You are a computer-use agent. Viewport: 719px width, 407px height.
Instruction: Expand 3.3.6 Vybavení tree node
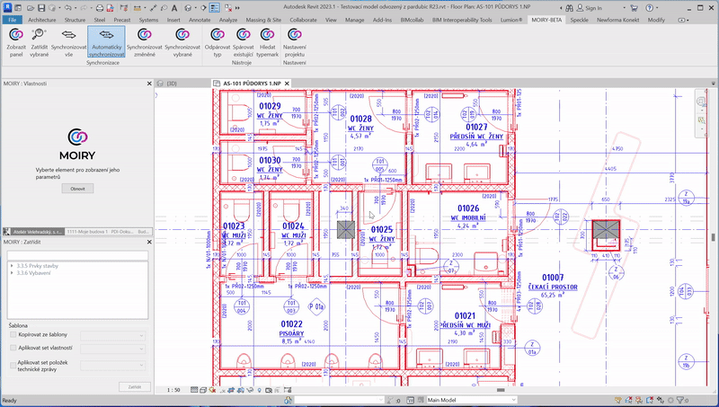tap(12, 272)
